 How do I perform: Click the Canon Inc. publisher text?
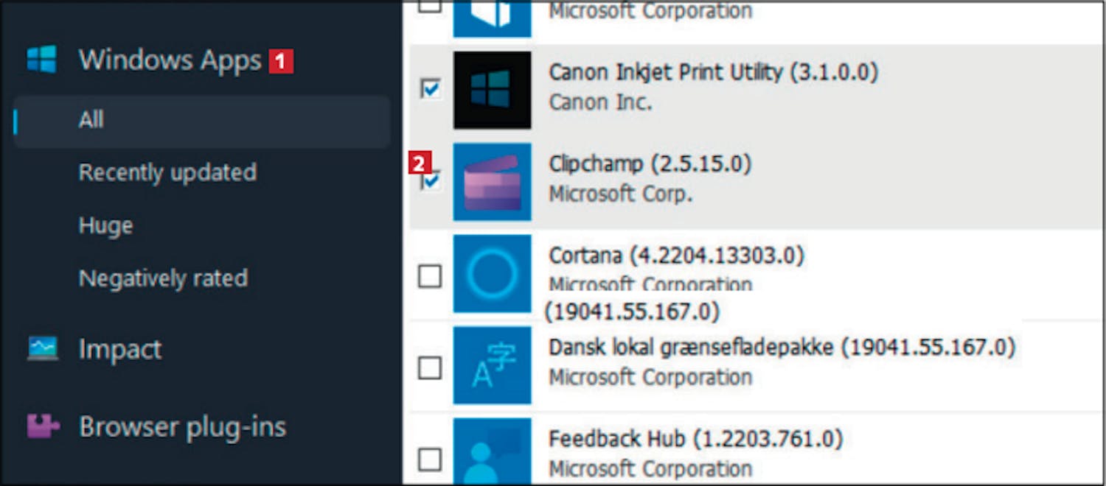click(x=600, y=102)
